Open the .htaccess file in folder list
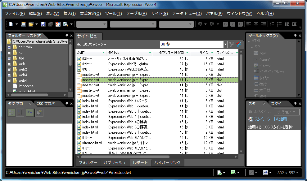 (26, 86)
